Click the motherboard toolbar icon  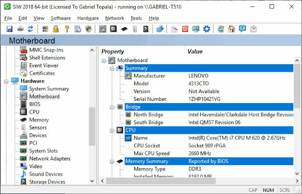[x=103, y=29]
